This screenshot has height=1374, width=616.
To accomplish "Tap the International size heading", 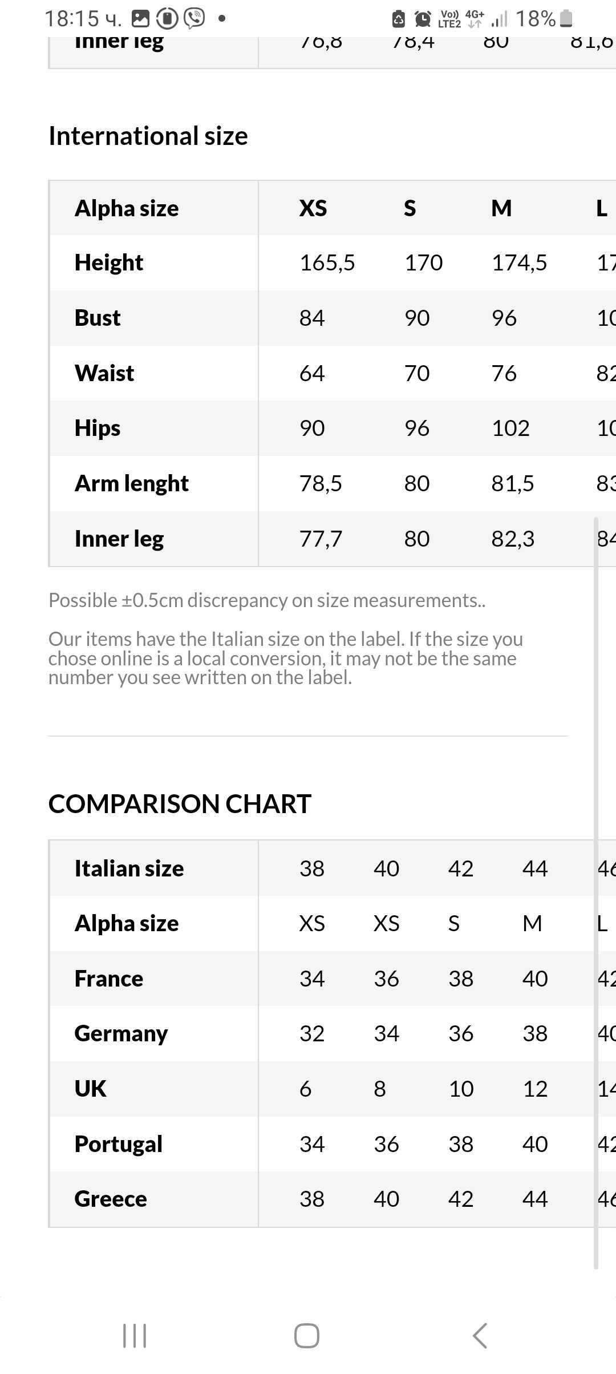I will [x=148, y=136].
